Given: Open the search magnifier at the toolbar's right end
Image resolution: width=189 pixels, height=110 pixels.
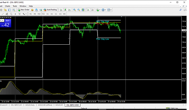Looking at the screenshot, I should point(181,10).
